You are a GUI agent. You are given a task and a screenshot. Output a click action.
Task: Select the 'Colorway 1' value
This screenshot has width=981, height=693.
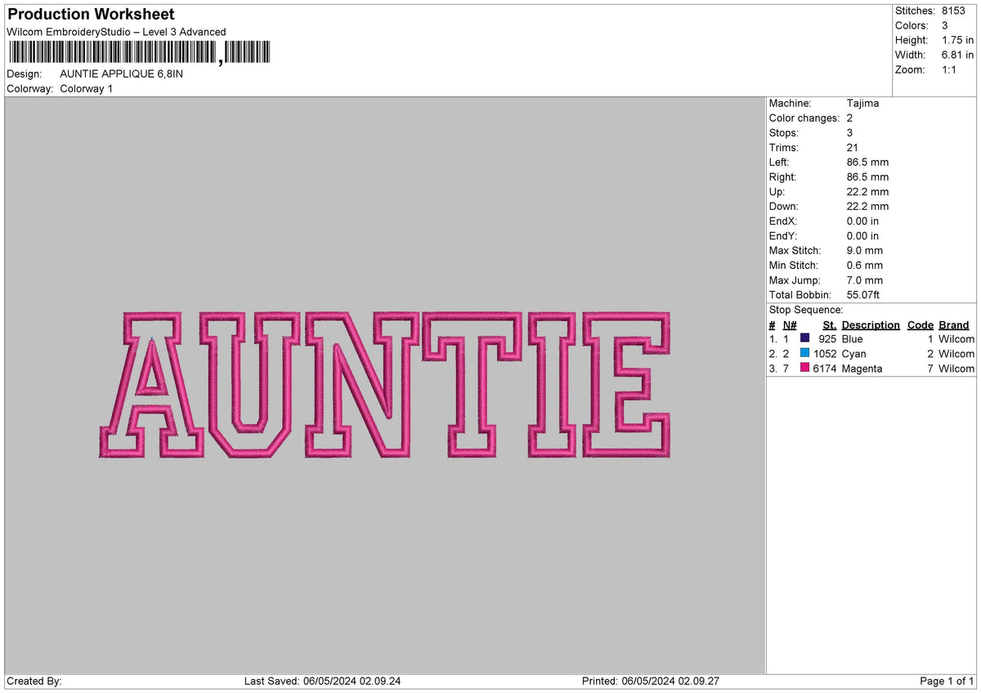pyautogui.click(x=87, y=88)
